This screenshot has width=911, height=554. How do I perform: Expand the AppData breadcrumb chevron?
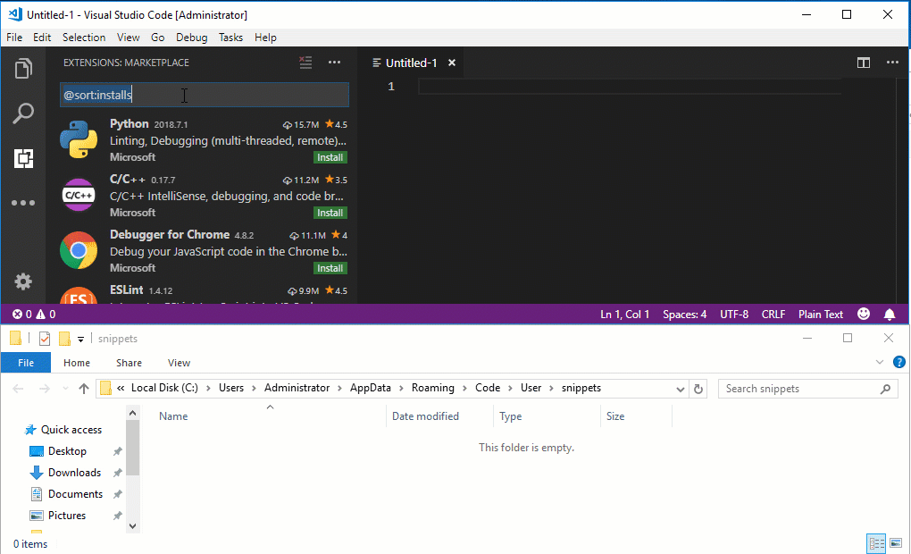401,389
